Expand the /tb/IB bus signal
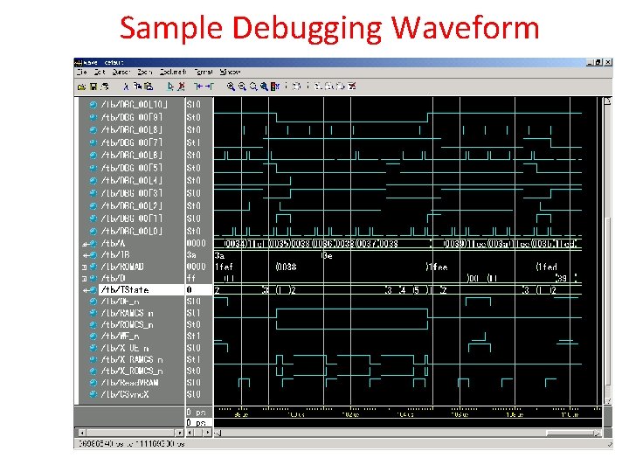629x472 pixels. coord(85,255)
